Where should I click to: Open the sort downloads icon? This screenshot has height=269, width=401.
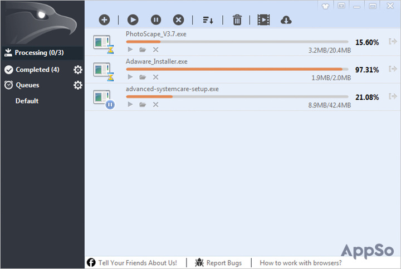tap(208, 20)
